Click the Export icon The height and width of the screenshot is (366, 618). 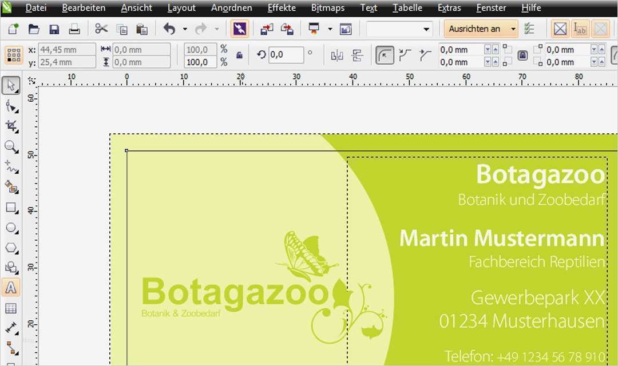[x=287, y=29]
